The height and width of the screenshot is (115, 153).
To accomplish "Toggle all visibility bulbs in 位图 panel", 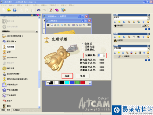I will coord(148,37).
